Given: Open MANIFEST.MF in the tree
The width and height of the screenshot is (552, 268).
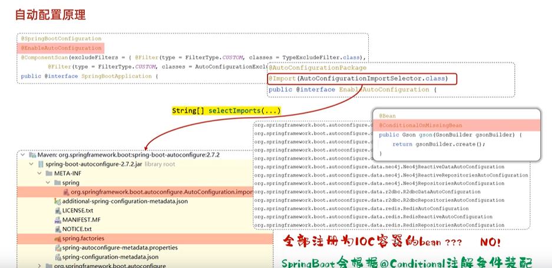Looking at the screenshot, I should (x=82, y=220).
